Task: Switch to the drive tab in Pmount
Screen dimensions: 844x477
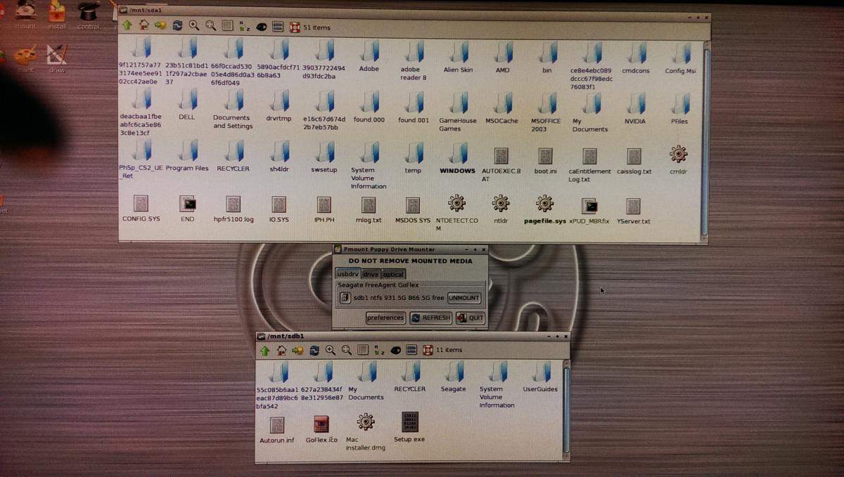Action: click(371, 274)
